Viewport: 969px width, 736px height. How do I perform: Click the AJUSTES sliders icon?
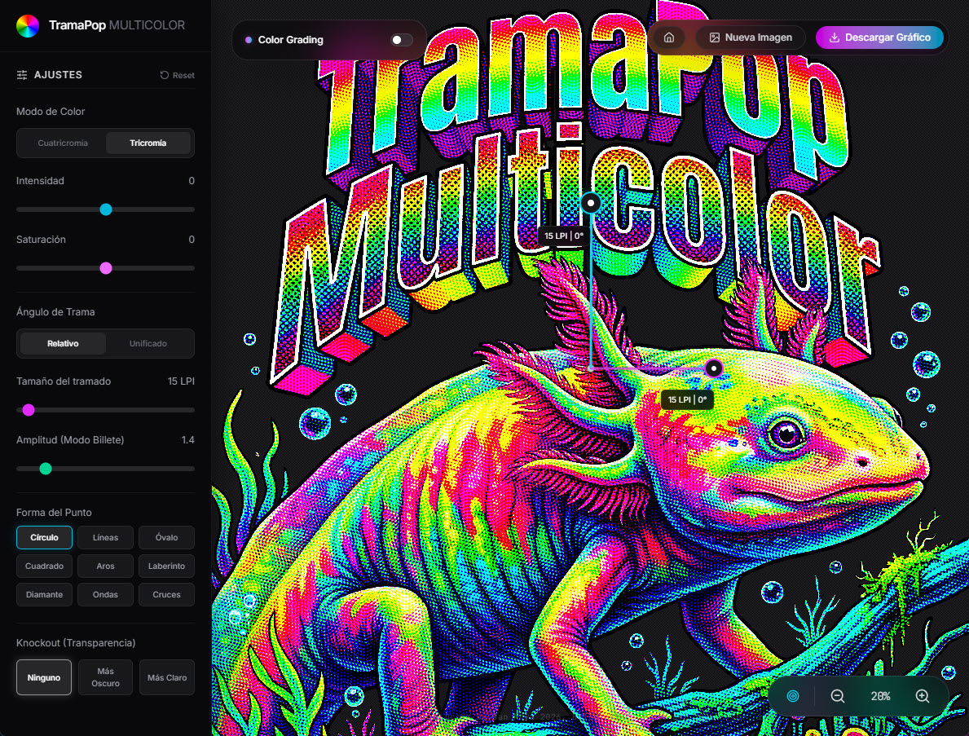tap(22, 75)
